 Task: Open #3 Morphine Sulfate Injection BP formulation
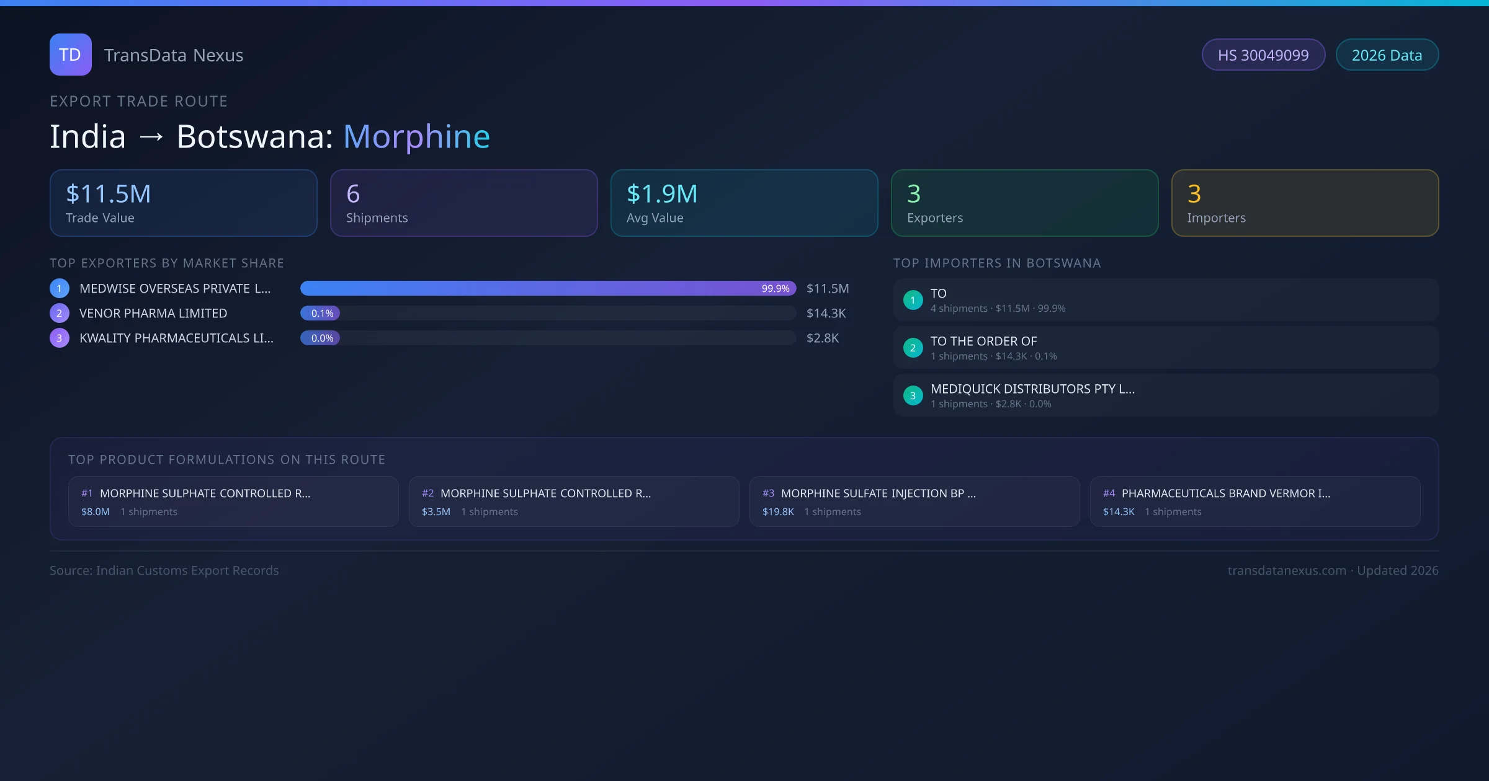pos(914,501)
